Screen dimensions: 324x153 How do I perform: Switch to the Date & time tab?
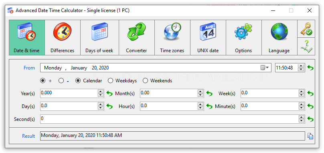(26, 37)
